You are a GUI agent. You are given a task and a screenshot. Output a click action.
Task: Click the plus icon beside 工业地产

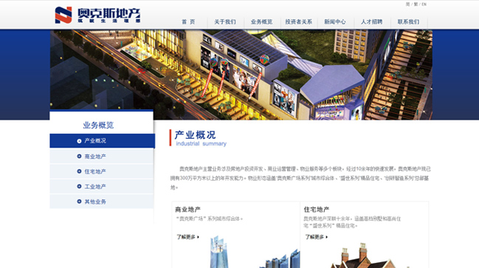79,186
